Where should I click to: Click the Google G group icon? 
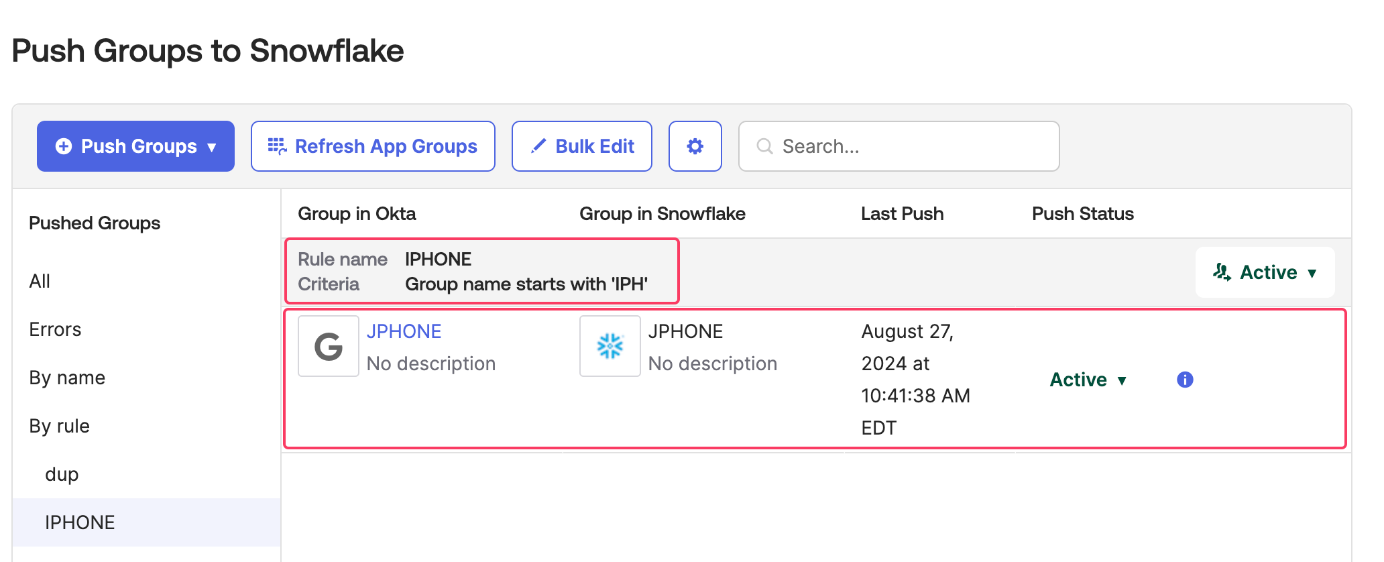coord(329,346)
